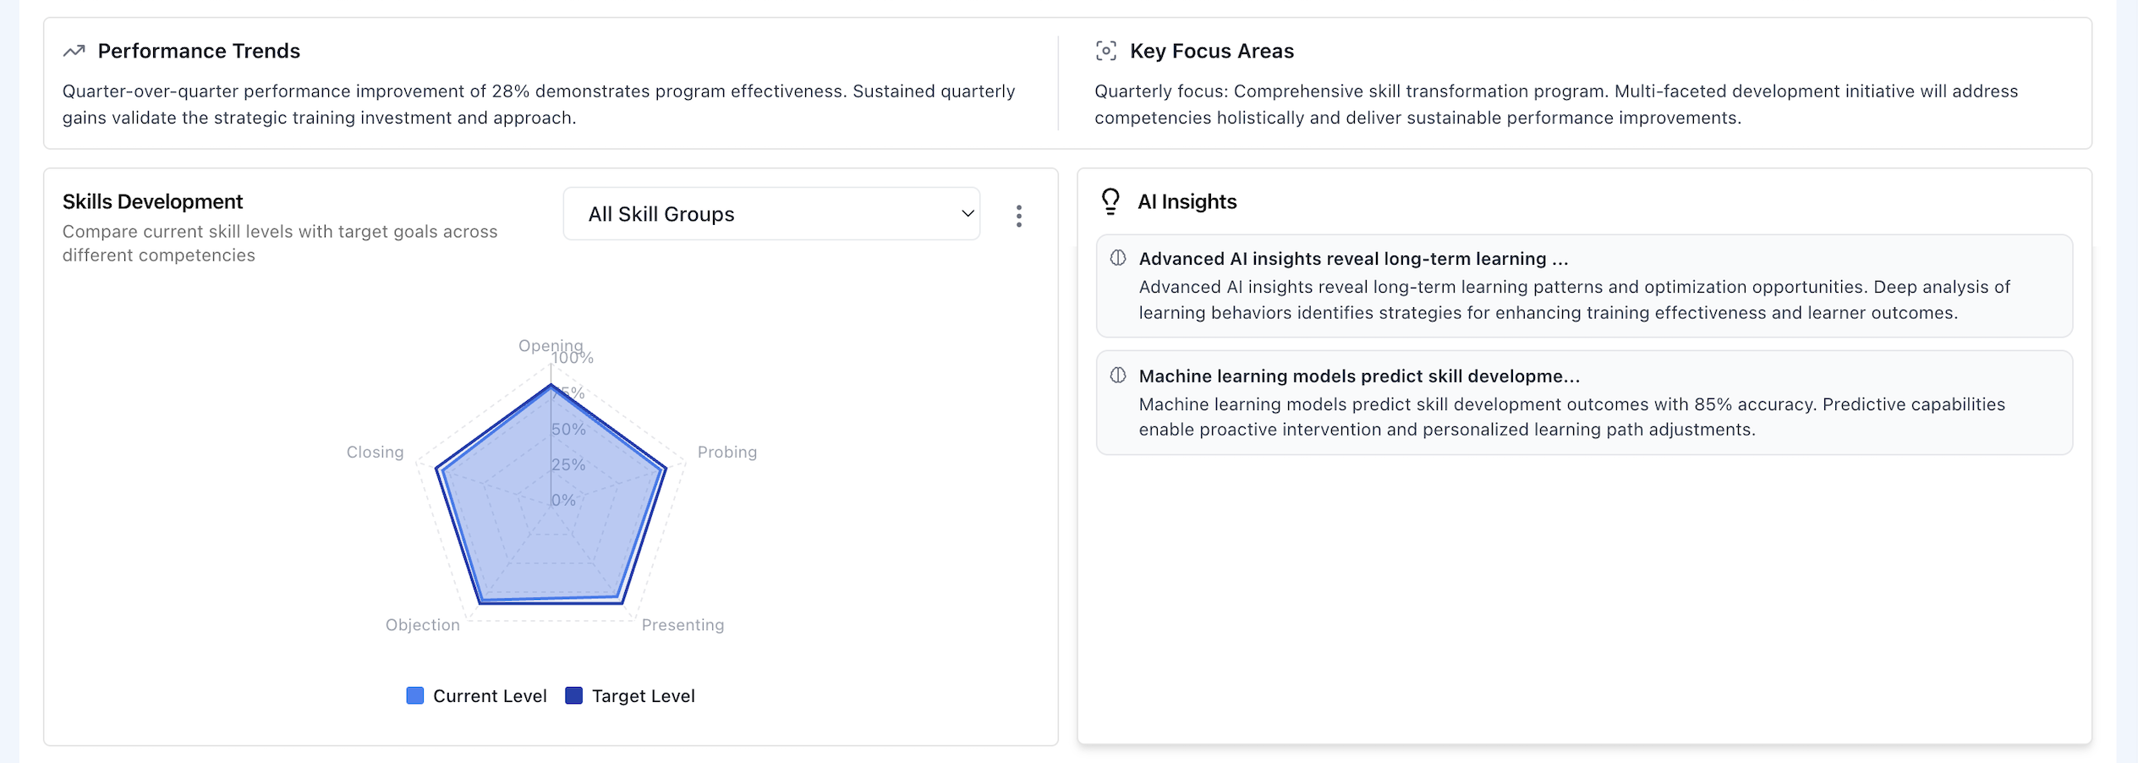Click the Probing axis label on radar
This screenshot has width=2138, height=763.
coord(727,453)
